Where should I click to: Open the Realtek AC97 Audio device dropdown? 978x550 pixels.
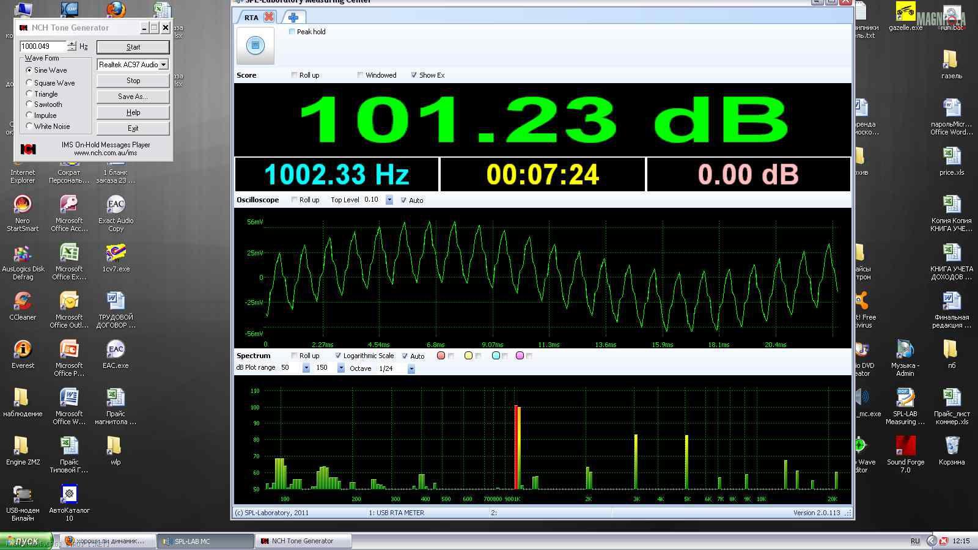point(163,65)
